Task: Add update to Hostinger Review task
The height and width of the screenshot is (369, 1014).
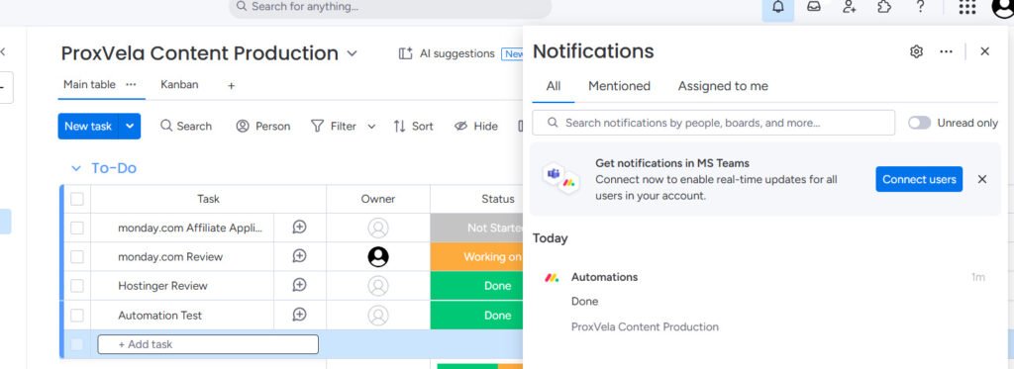Action: [299, 285]
